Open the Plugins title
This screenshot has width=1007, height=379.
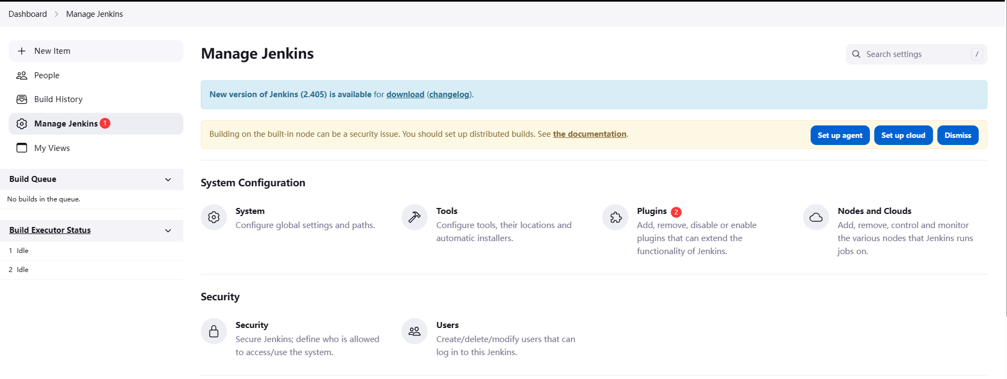(x=652, y=211)
